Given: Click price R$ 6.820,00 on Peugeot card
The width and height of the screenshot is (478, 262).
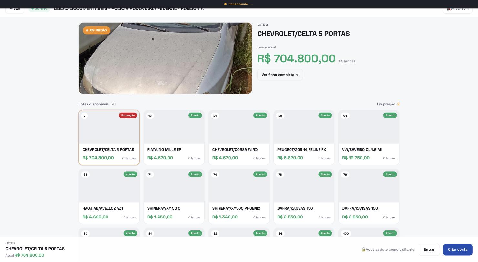Looking at the screenshot, I should pyautogui.click(x=290, y=158).
